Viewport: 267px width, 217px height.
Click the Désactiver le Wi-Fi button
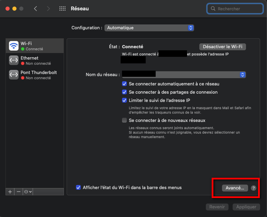click(x=222, y=46)
